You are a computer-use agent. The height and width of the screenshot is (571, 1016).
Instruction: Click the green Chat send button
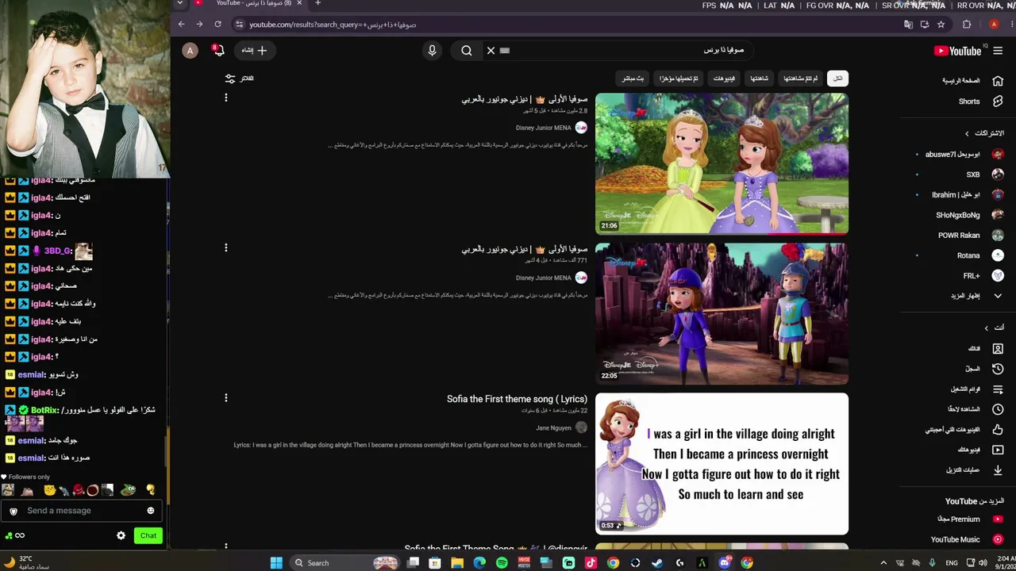point(148,536)
